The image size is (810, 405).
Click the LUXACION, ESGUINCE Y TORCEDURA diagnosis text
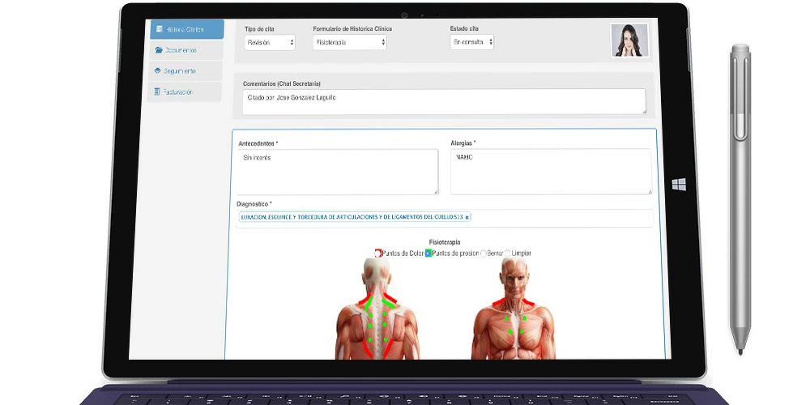352,217
